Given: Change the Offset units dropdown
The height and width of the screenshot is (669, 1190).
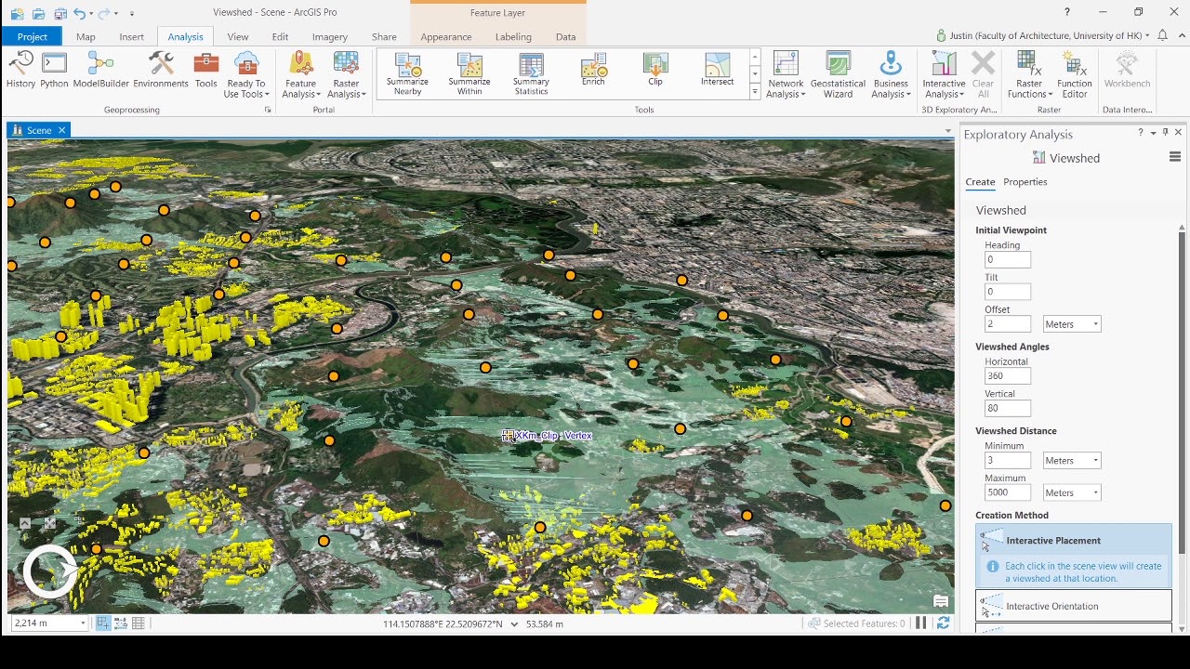Looking at the screenshot, I should point(1072,324).
